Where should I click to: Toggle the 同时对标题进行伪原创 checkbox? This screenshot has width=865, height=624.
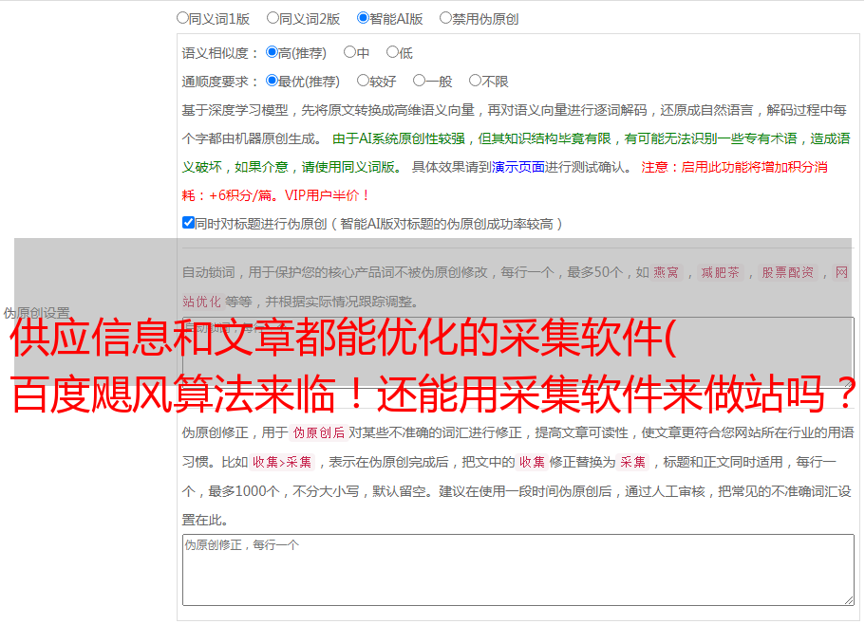(188, 223)
